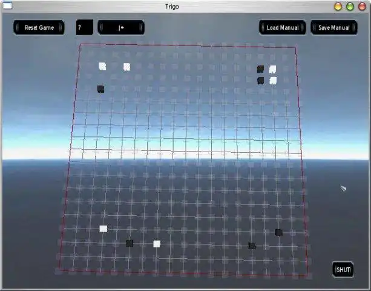Select the move number field showing 7
The height and width of the screenshot is (291, 371).
tap(85, 27)
